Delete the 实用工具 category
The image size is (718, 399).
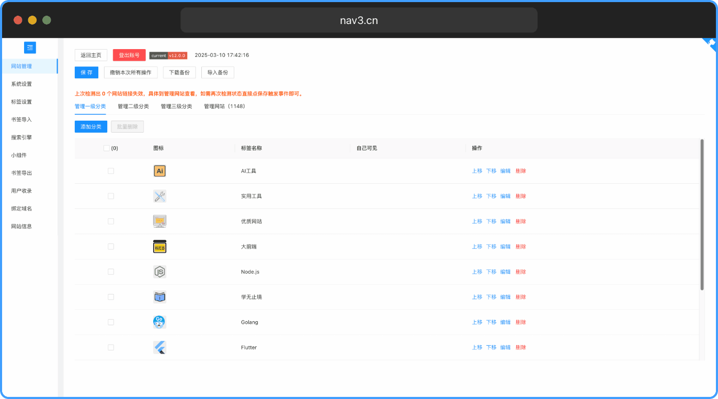(x=521, y=196)
